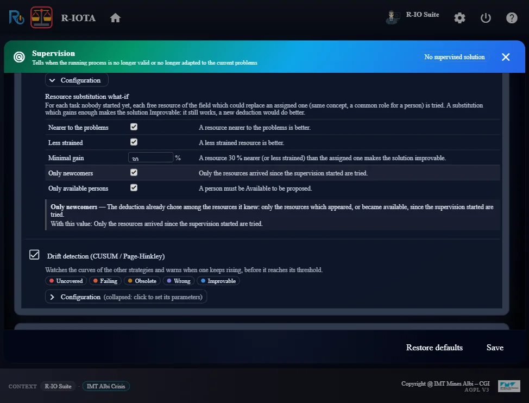Uncheck the Less strained checkbox

tap(134, 142)
